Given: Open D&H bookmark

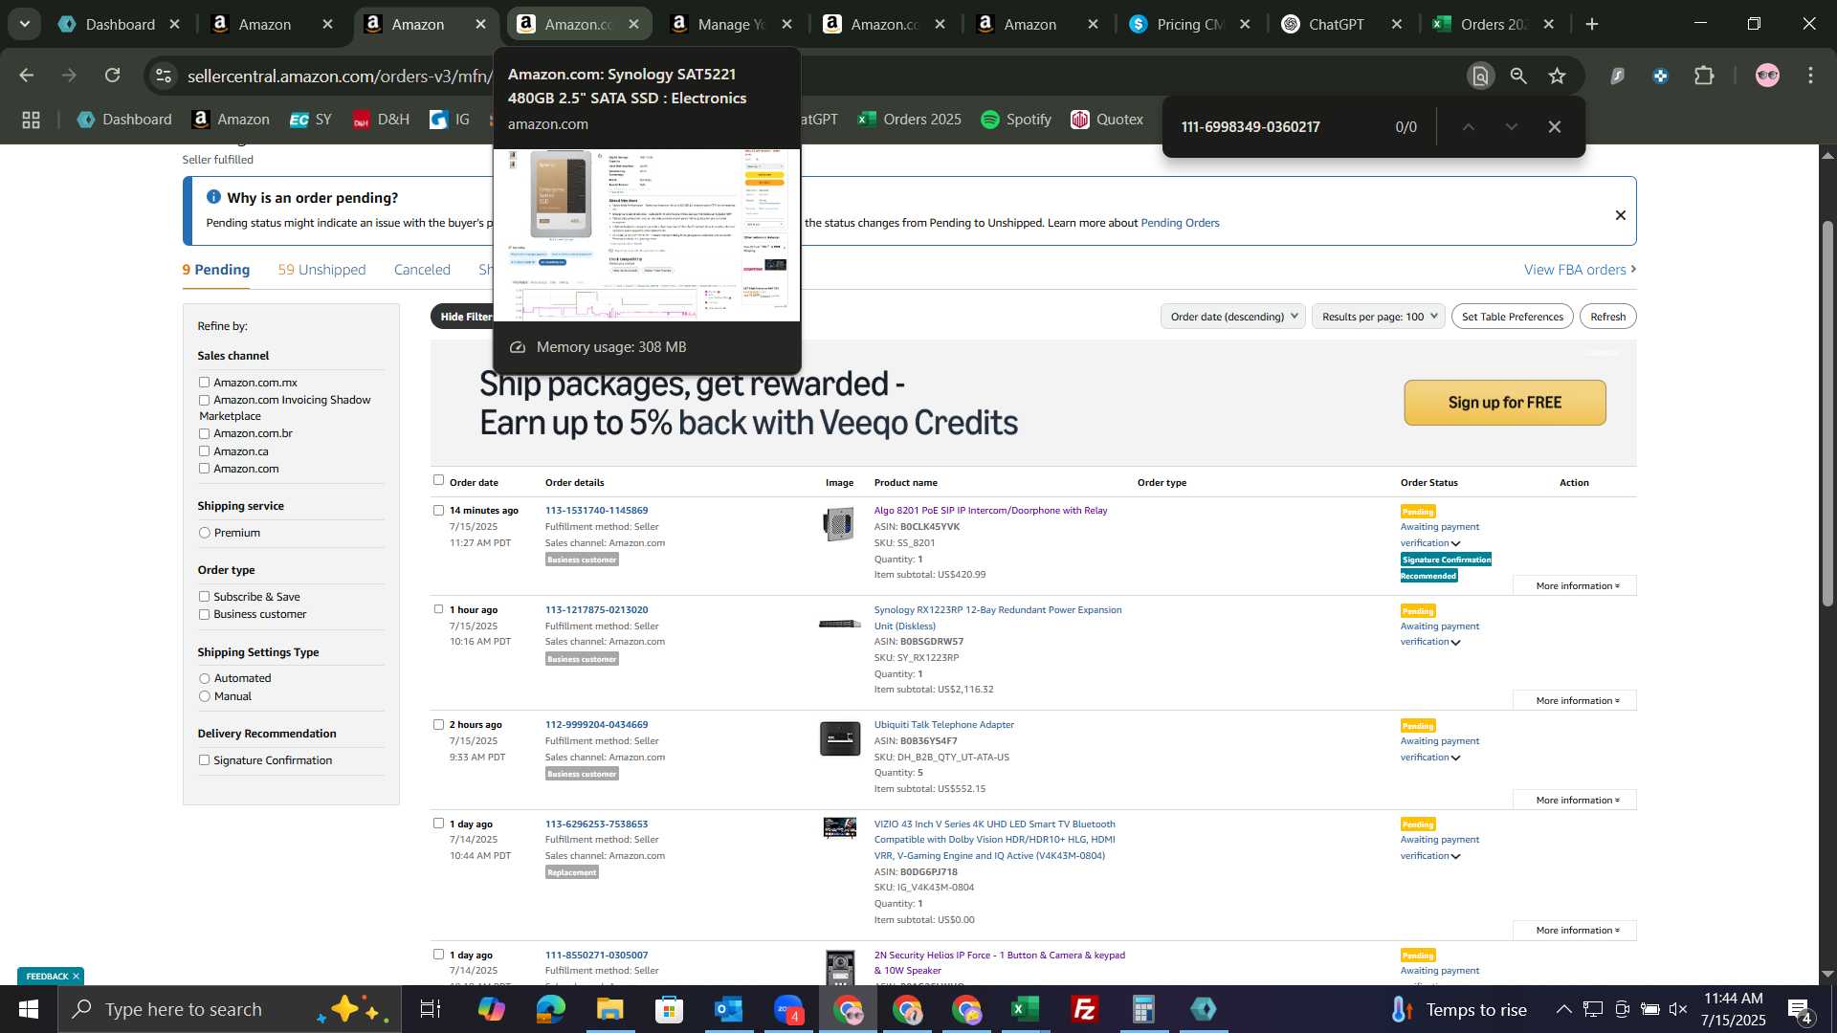Looking at the screenshot, I should 381,120.
